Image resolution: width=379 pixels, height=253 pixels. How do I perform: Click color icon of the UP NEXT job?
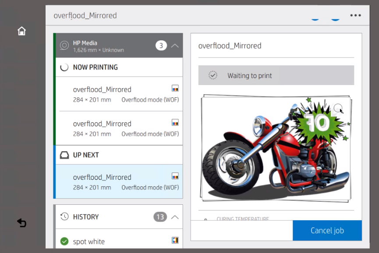[175, 176]
